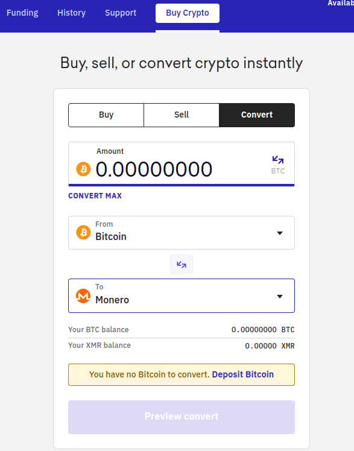Open the To Monero currency selector
The height and width of the screenshot is (451, 354).
tap(182, 295)
